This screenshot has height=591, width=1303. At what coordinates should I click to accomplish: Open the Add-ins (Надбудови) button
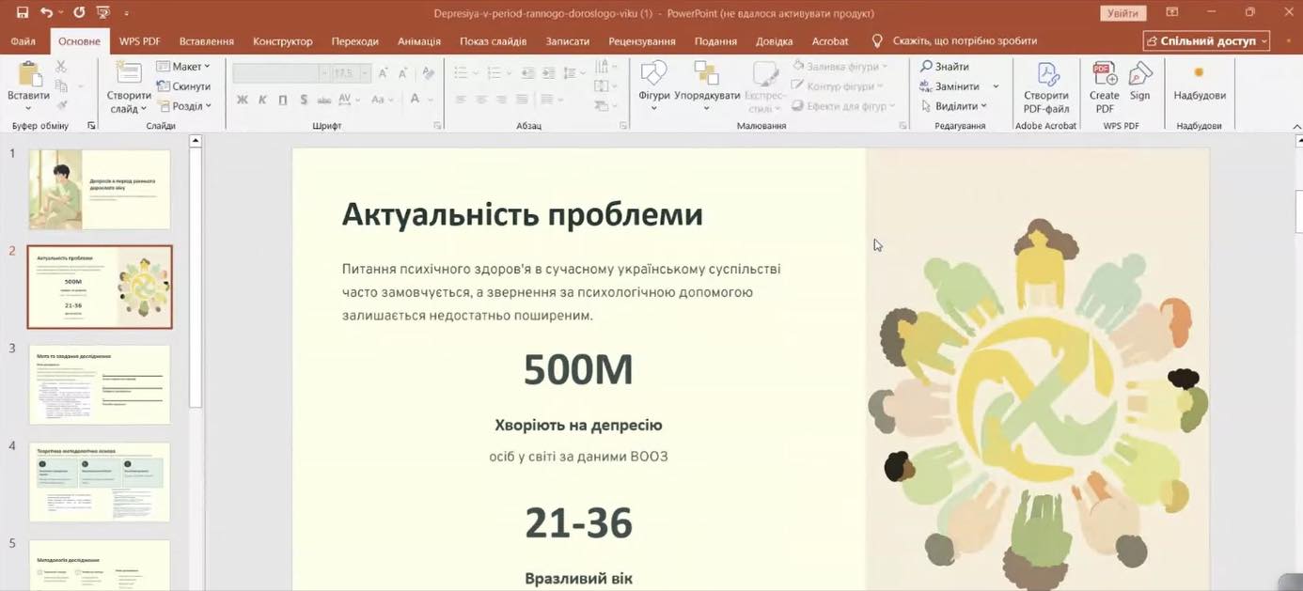[1199, 75]
